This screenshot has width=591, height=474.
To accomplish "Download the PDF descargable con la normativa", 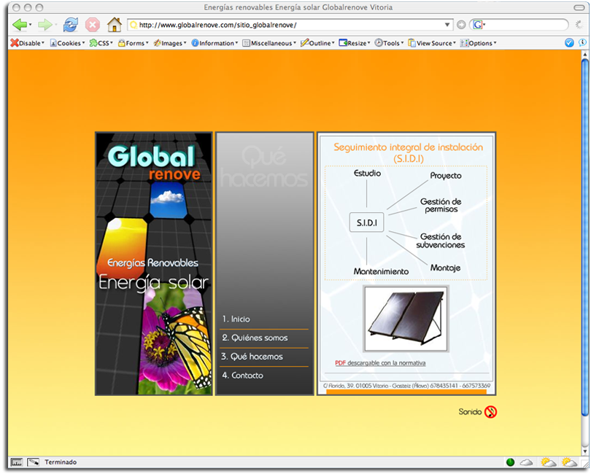I will tap(380, 363).
